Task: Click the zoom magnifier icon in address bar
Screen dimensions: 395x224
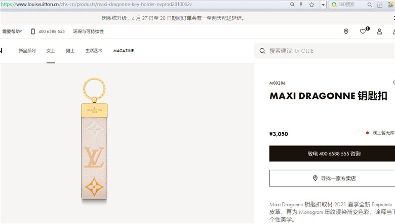Action: pyautogui.click(x=292, y=4)
